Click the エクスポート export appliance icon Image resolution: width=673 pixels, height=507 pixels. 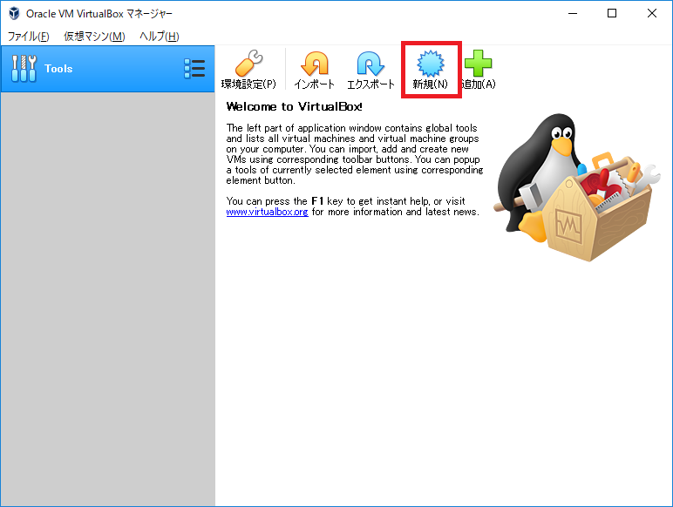(370, 70)
